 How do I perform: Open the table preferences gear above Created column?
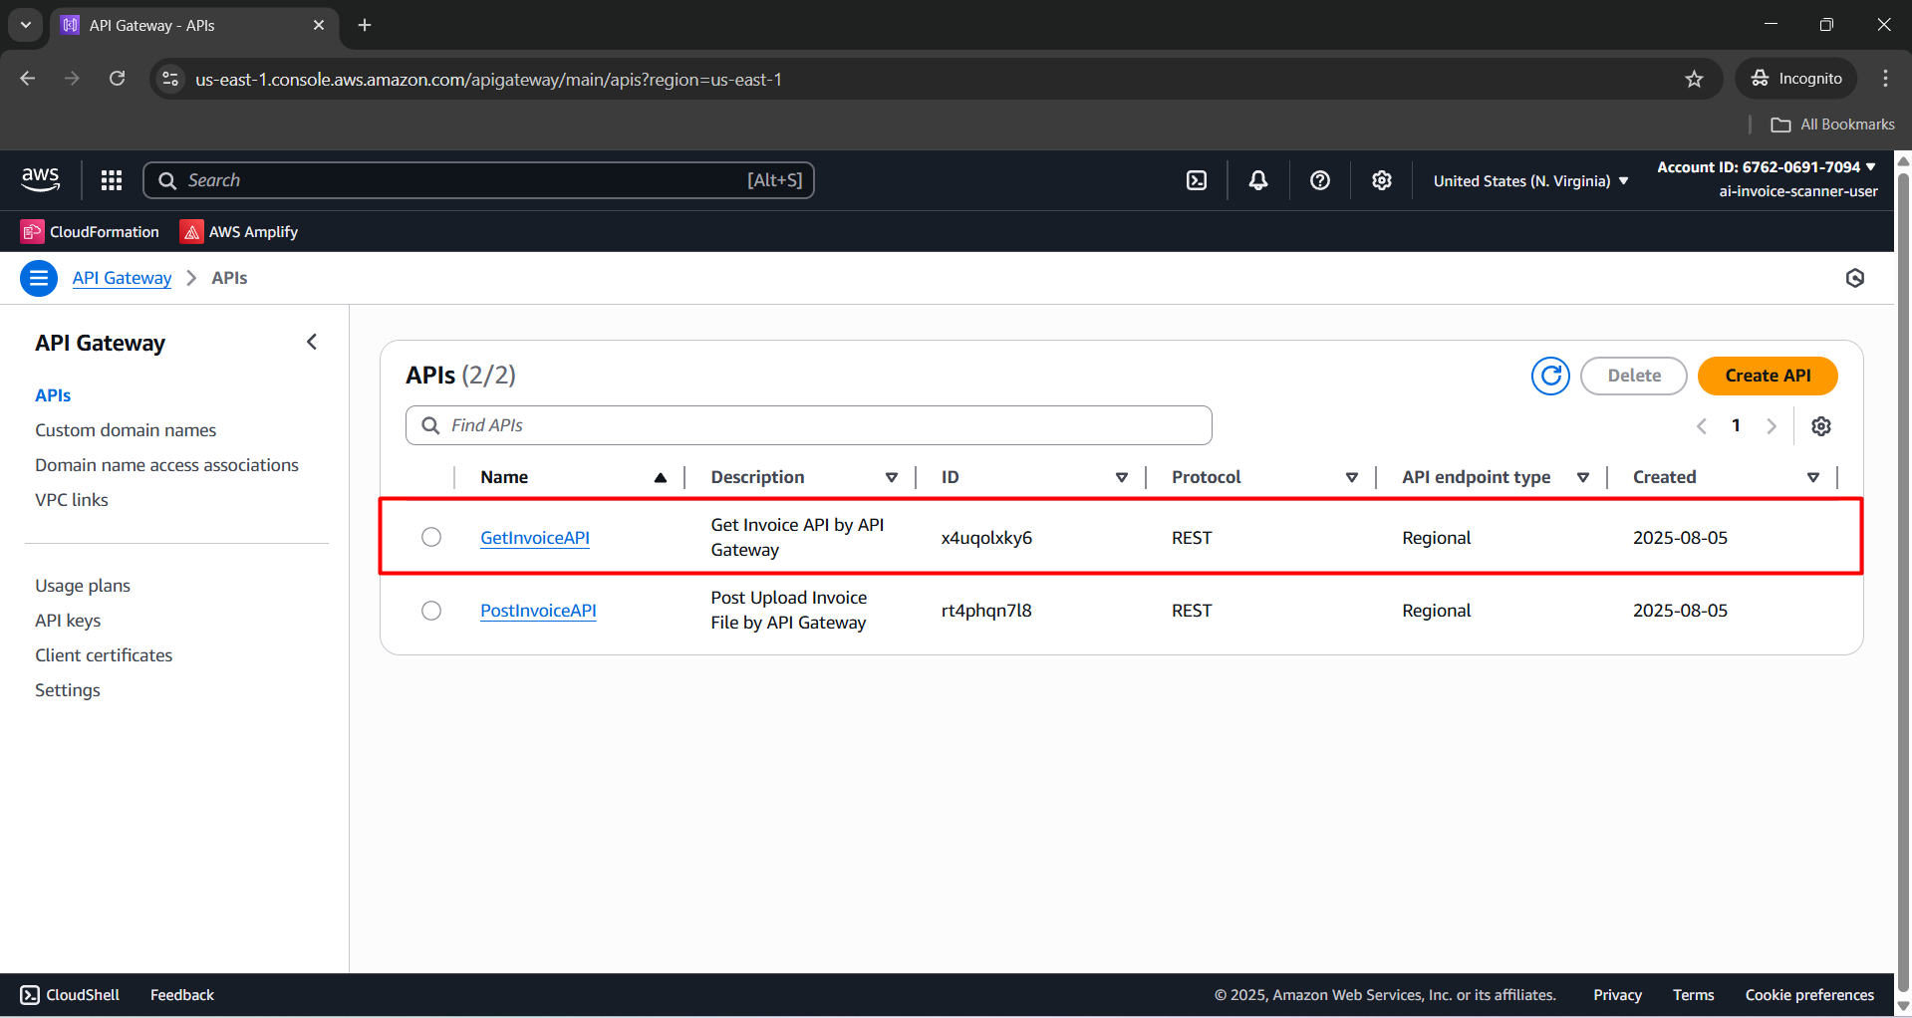(1820, 425)
